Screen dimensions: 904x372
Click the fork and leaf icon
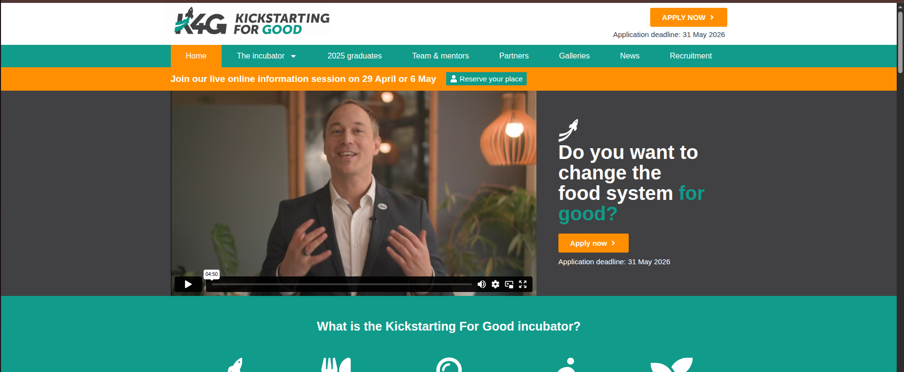[336, 365]
